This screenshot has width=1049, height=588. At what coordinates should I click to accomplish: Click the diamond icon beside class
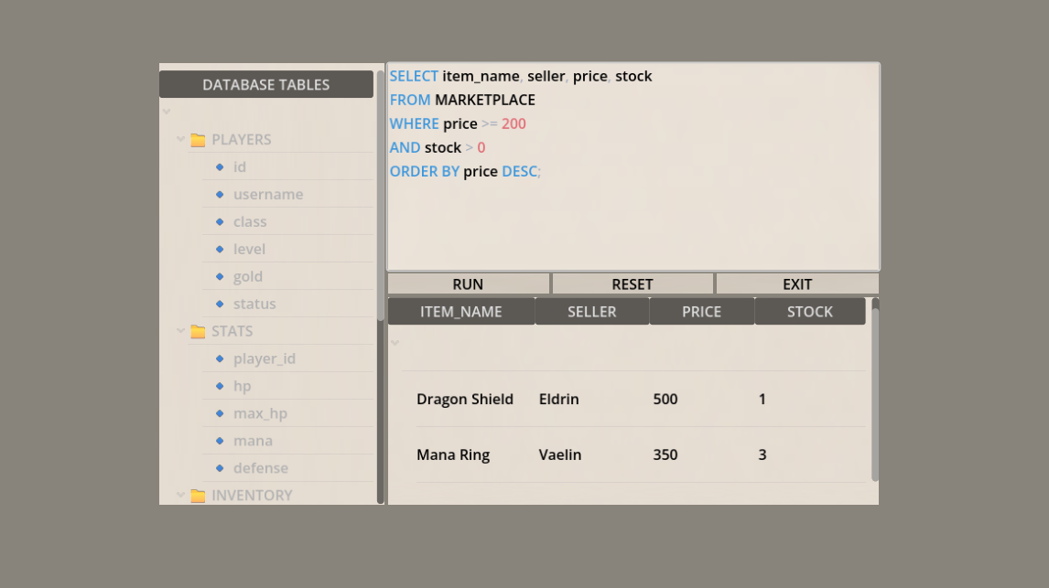pyautogui.click(x=220, y=222)
